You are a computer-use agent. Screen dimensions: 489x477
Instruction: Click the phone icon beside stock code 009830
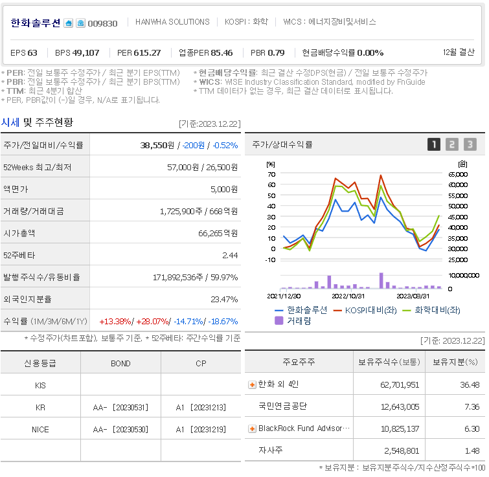click(80, 23)
